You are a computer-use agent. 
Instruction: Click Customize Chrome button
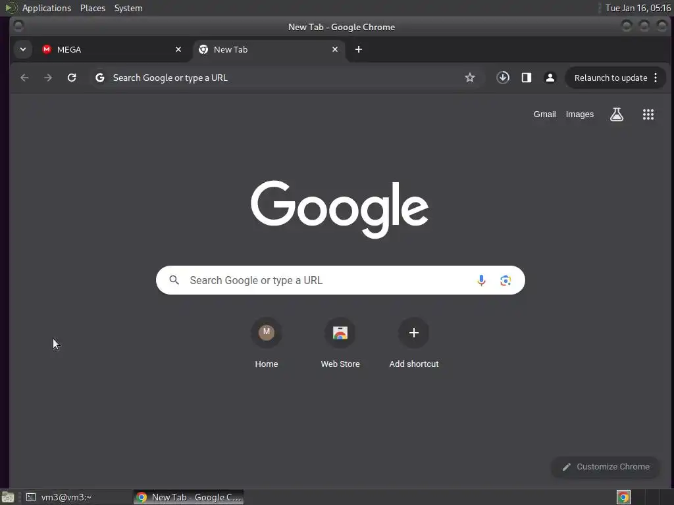pyautogui.click(x=606, y=467)
